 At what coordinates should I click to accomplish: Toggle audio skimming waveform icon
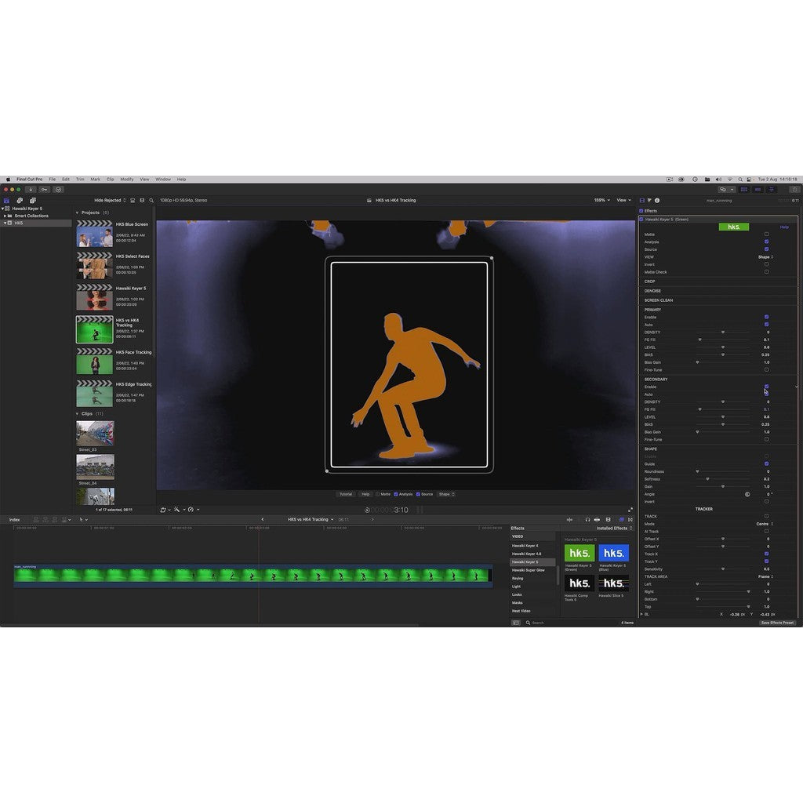(569, 519)
